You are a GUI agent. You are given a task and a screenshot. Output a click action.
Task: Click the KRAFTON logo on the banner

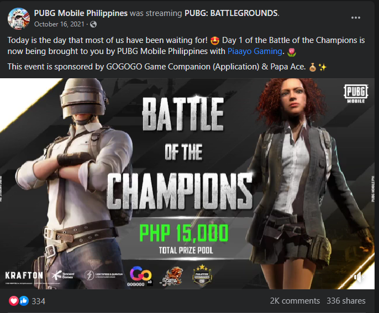point(24,275)
